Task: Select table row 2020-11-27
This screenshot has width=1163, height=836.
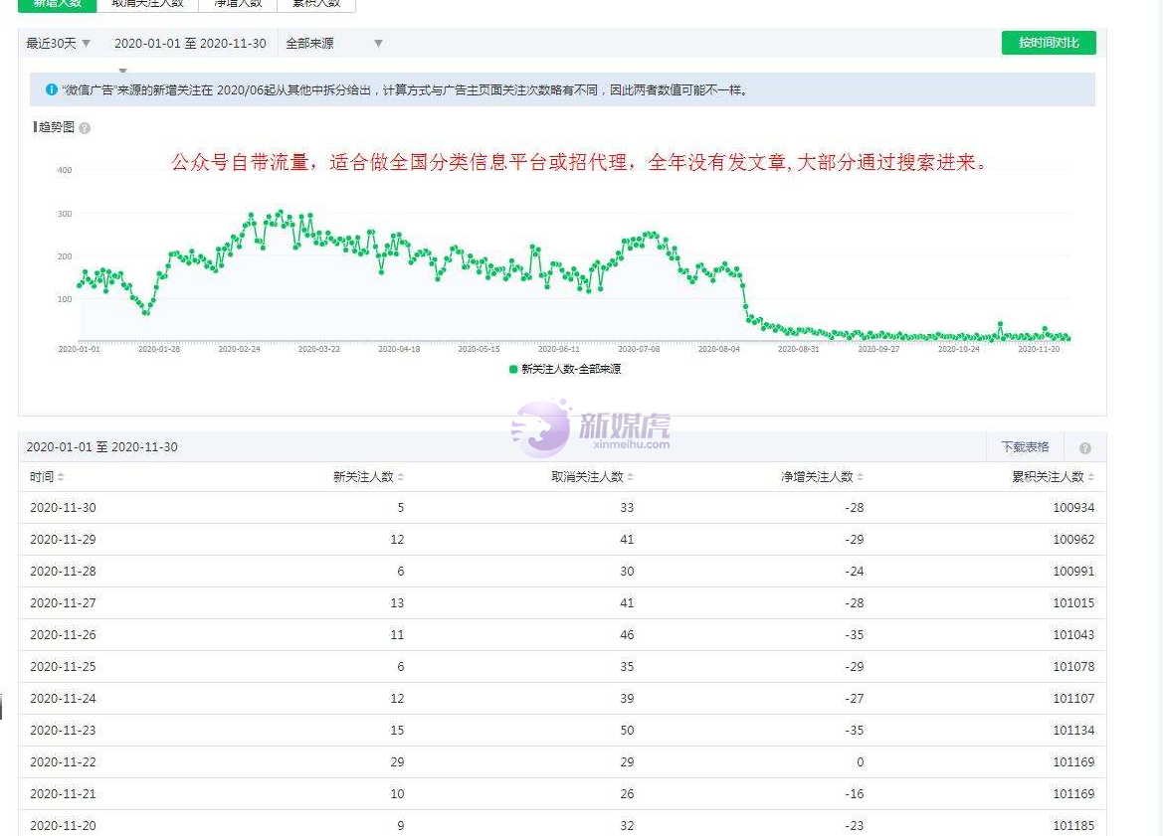Action: point(562,603)
